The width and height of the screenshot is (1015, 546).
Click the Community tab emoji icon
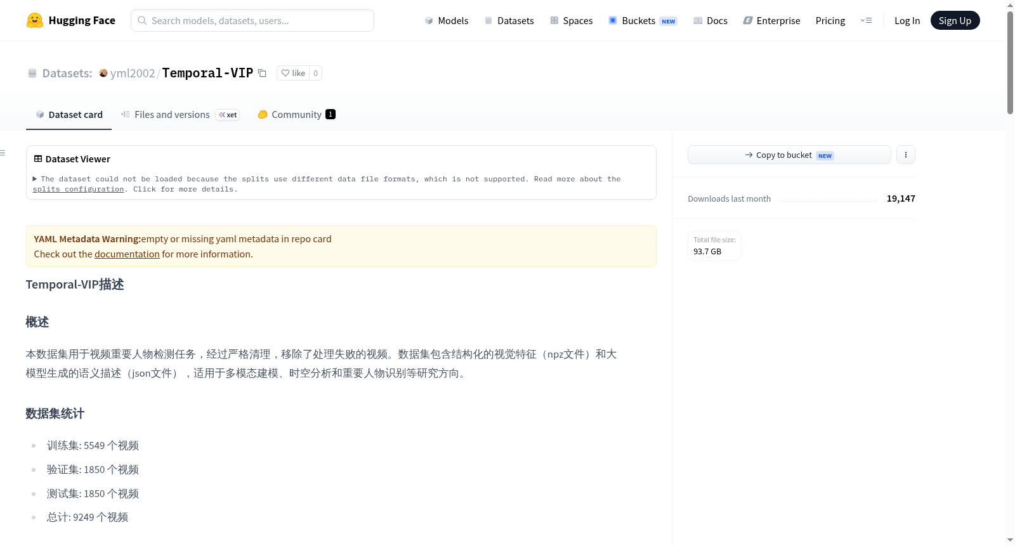(x=263, y=114)
